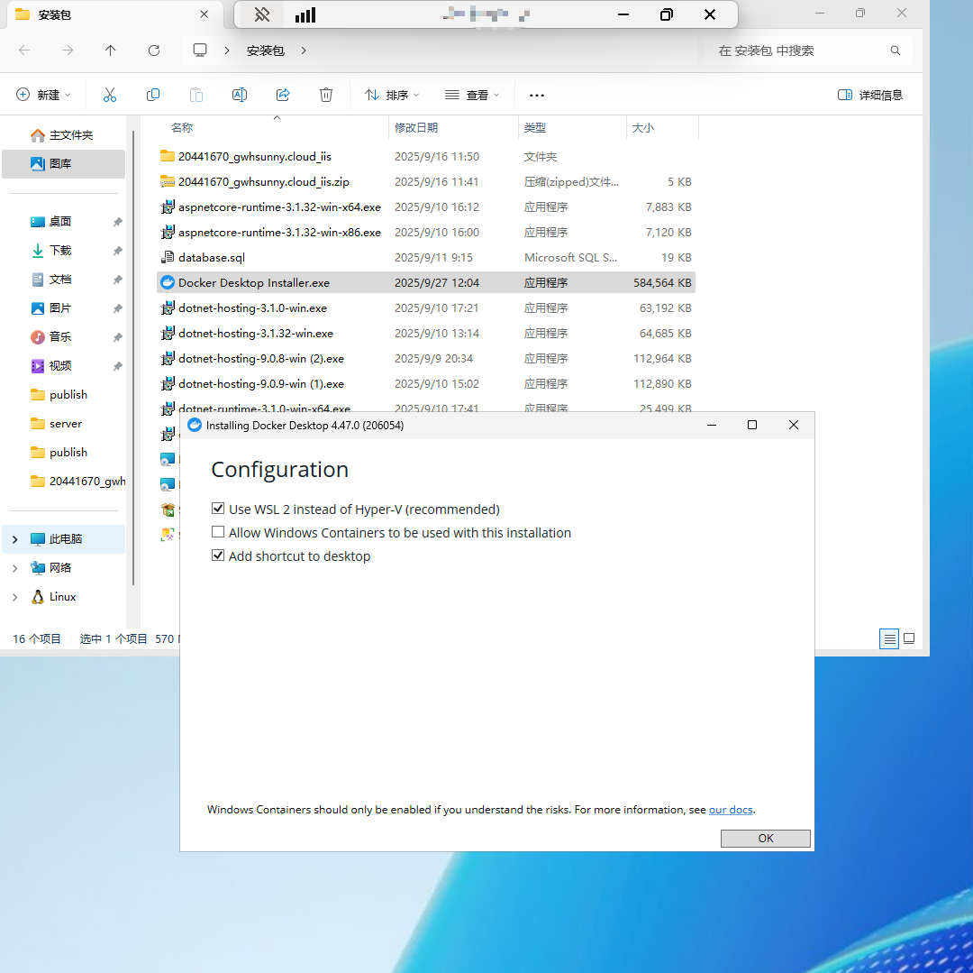
Task: Click the Refresh arrow in Explorer
Action: coord(154,50)
